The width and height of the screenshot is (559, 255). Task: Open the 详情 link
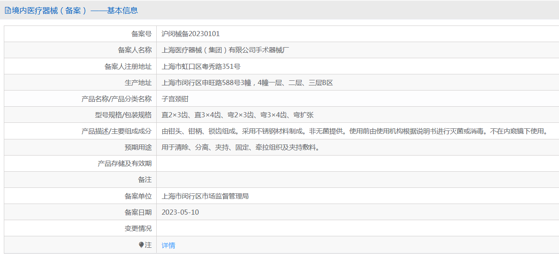[x=169, y=245]
